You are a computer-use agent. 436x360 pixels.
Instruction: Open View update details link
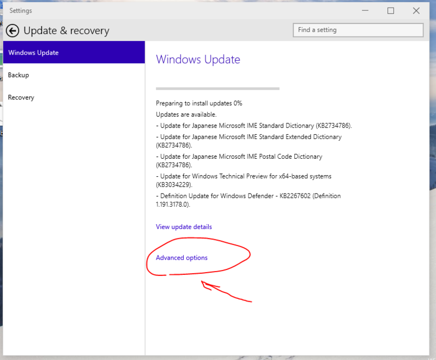click(184, 227)
